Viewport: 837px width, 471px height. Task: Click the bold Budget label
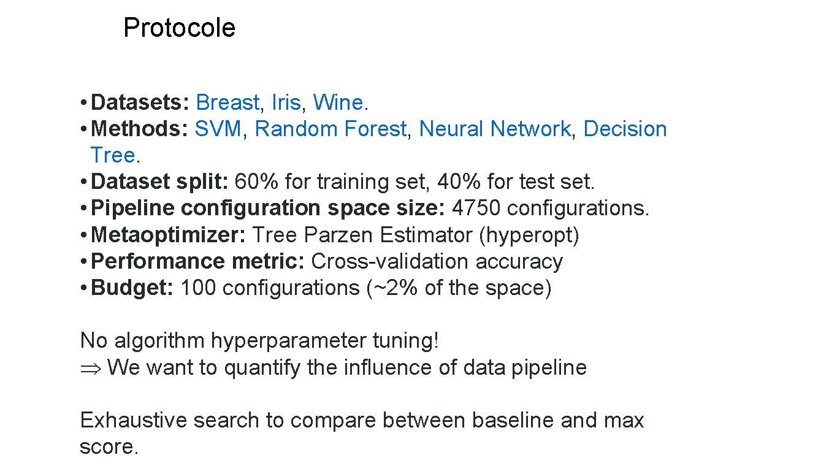click(x=132, y=288)
